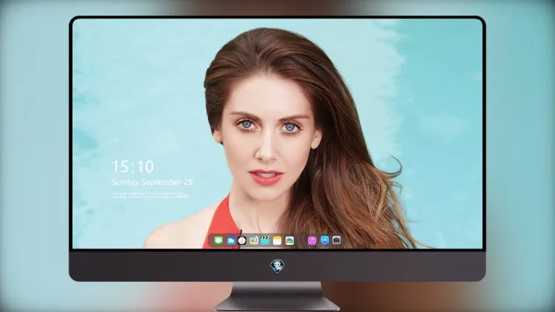Click the diamond logo on monitor chin
555x312 pixels.
pyautogui.click(x=277, y=266)
